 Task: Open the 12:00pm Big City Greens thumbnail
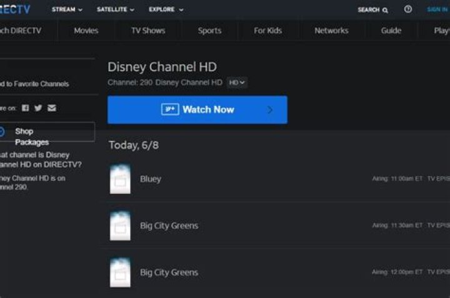[120, 272]
